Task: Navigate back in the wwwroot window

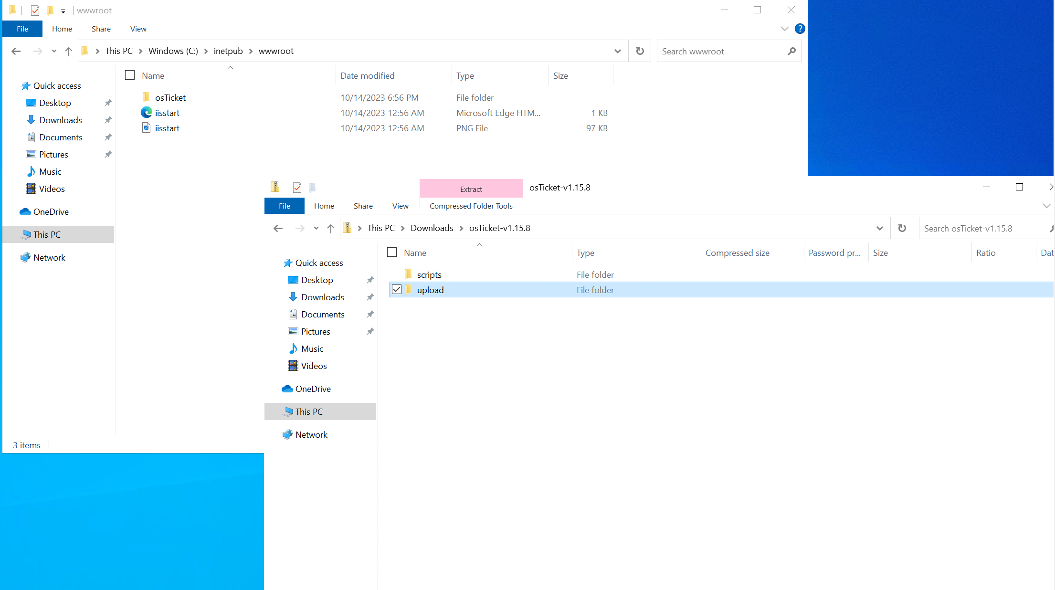Action: click(x=16, y=51)
